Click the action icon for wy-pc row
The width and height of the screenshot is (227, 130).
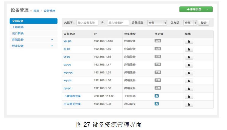[x=189, y=81]
